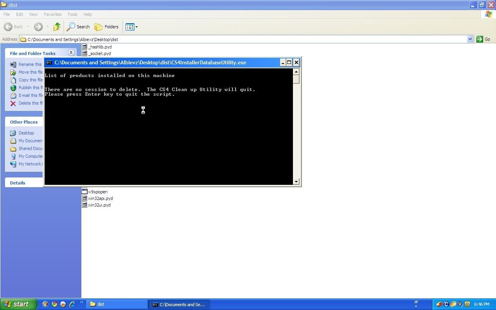Launch Internet Explorer from Quick Launch
Viewport: 496px width, 310px height.
click(72, 304)
